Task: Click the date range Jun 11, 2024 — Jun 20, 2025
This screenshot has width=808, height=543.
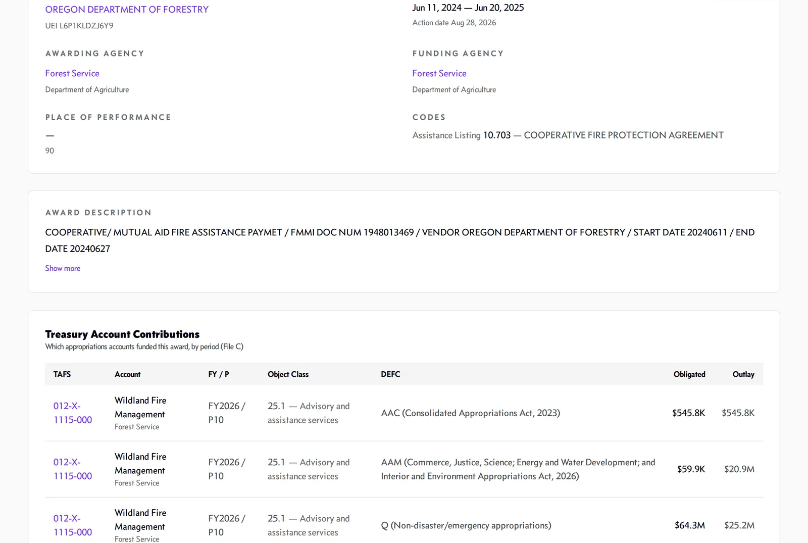Action: pos(468,8)
